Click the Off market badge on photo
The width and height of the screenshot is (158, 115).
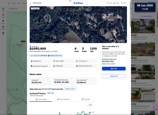35,8
